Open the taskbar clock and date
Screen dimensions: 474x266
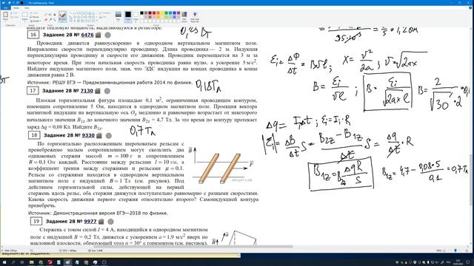point(458,262)
